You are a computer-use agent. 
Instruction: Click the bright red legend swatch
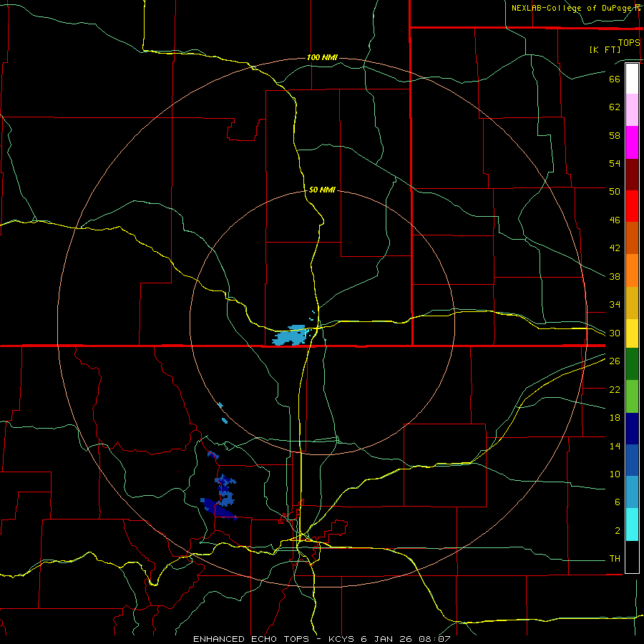tap(632, 206)
